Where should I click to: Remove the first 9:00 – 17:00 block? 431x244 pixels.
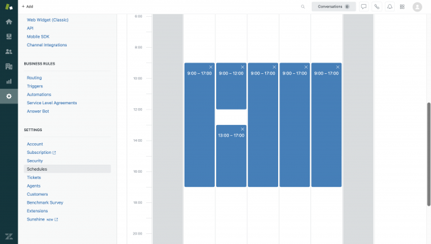pyautogui.click(x=211, y=67)
